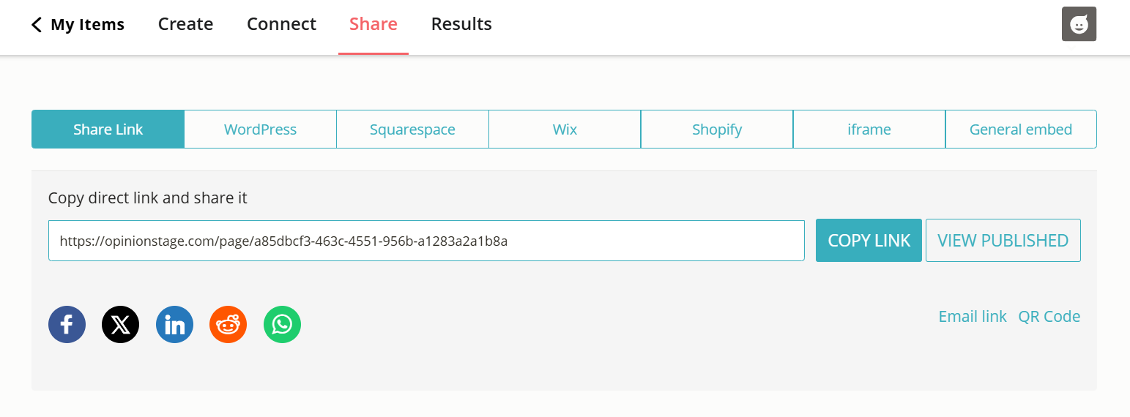Viewport: 1130px width, 417px height.
Task: Select the iframe embed option
Action: [869, 129]
